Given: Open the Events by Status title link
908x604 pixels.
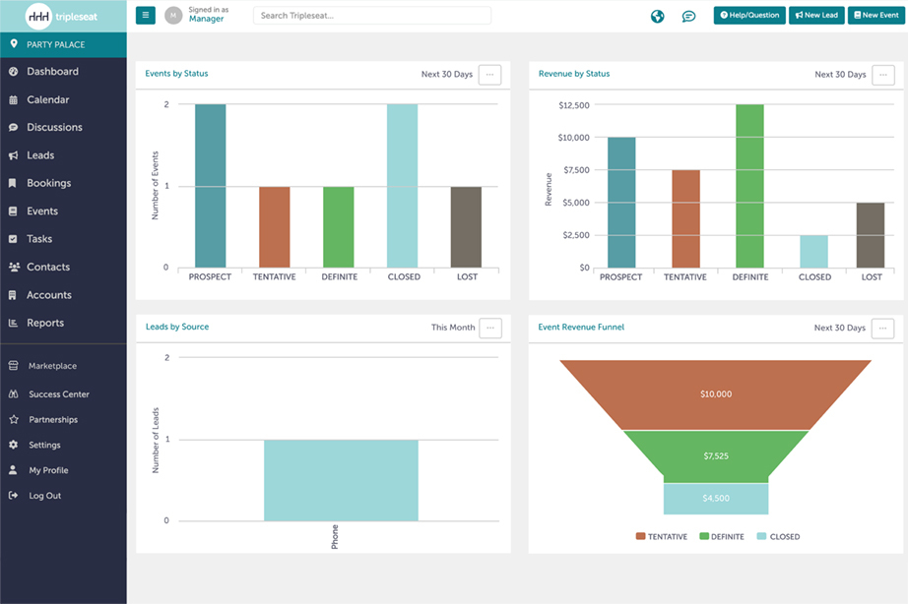Looking at the screenshot, I should [176, 74].
